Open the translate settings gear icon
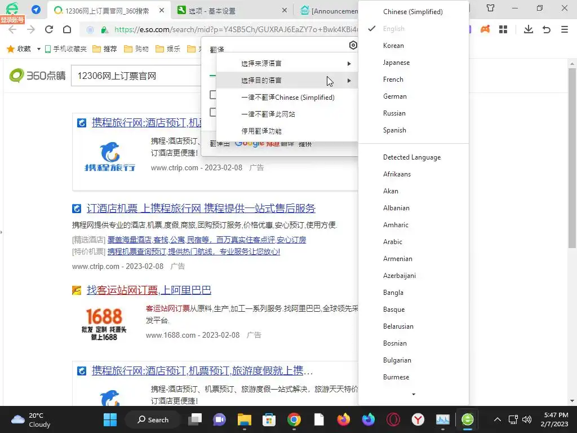Screen dimensions: 577x433 [353, 45]
